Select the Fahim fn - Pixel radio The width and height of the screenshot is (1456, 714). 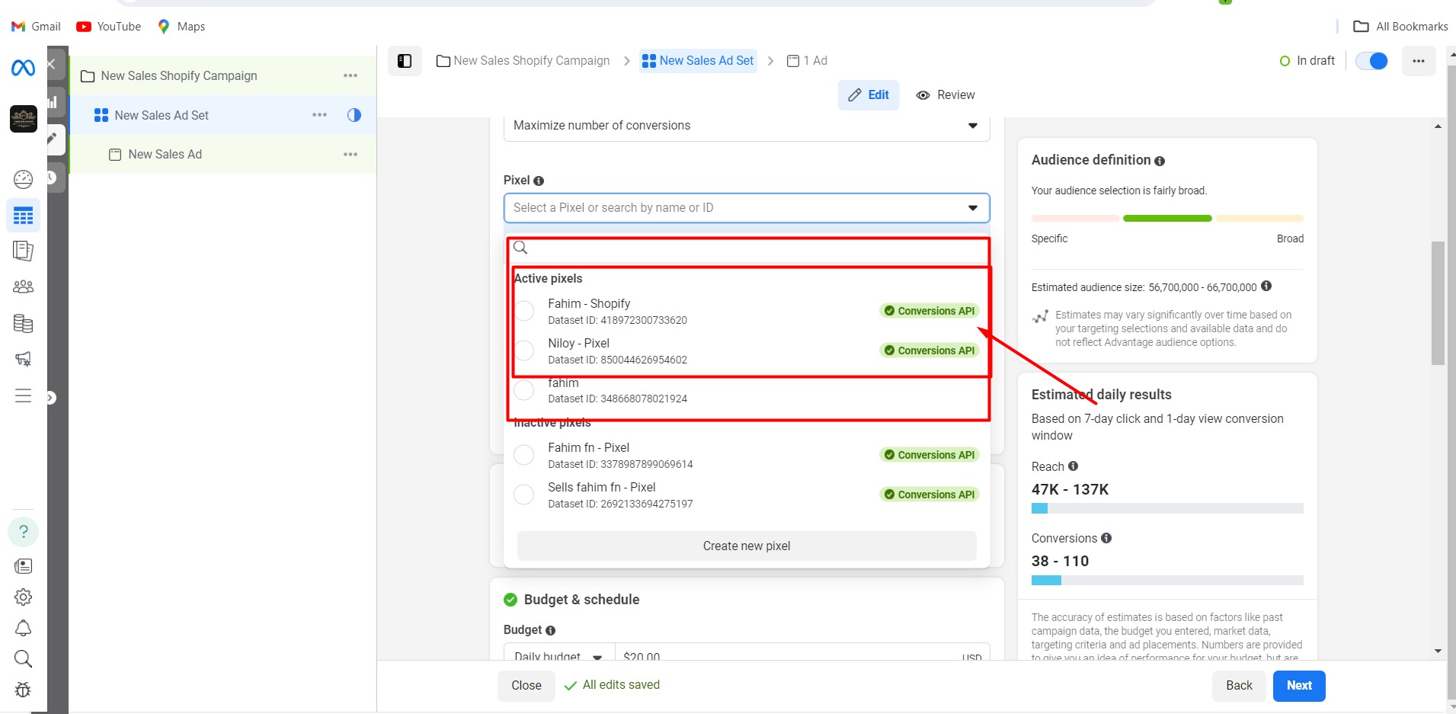(524, 455)
